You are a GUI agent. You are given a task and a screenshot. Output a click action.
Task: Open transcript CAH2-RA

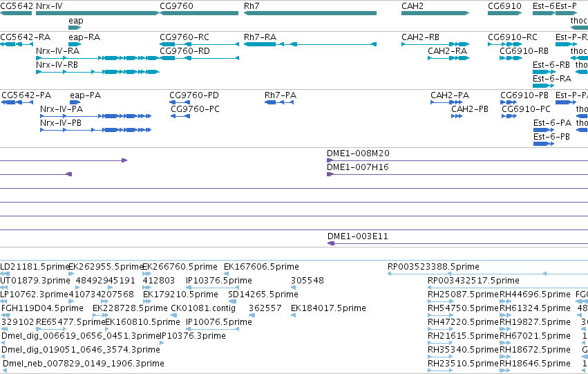[x=447, y=51]
